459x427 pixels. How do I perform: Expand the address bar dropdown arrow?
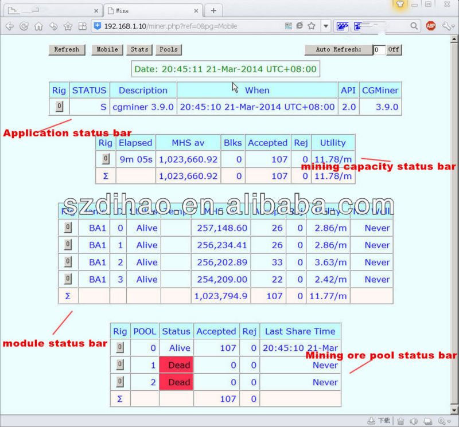(325, 26)
